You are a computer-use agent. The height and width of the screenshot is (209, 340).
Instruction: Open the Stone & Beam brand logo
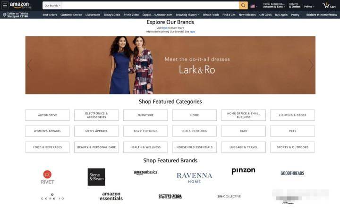[96, 177]
